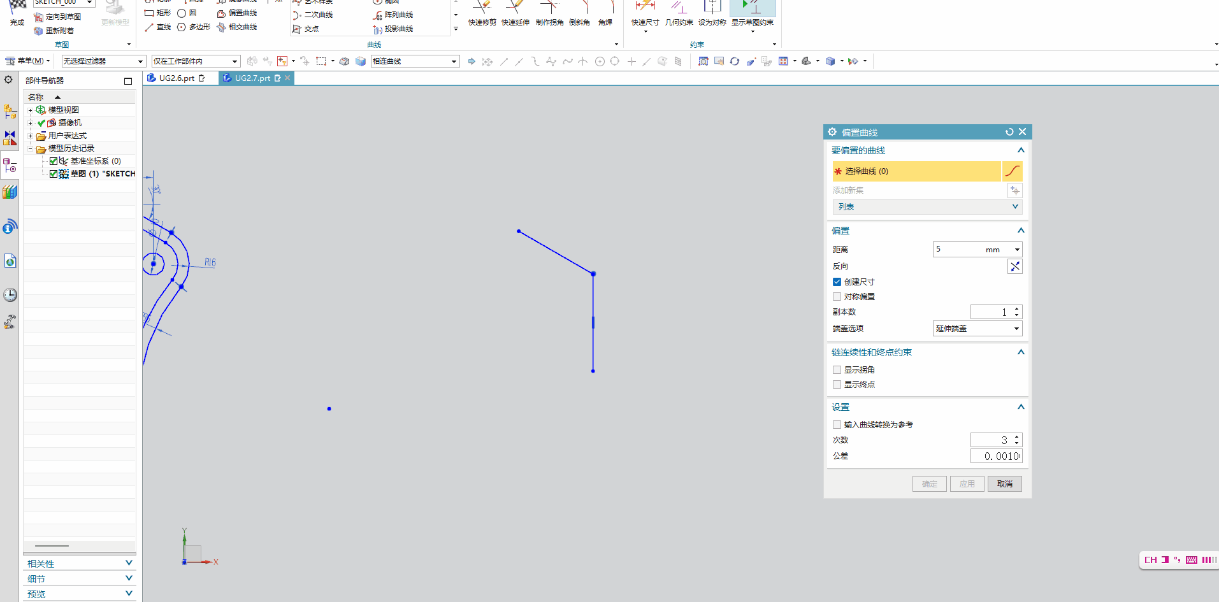Choose the Pattern Curve (阵列曲线) tool

tap(393, 15)
